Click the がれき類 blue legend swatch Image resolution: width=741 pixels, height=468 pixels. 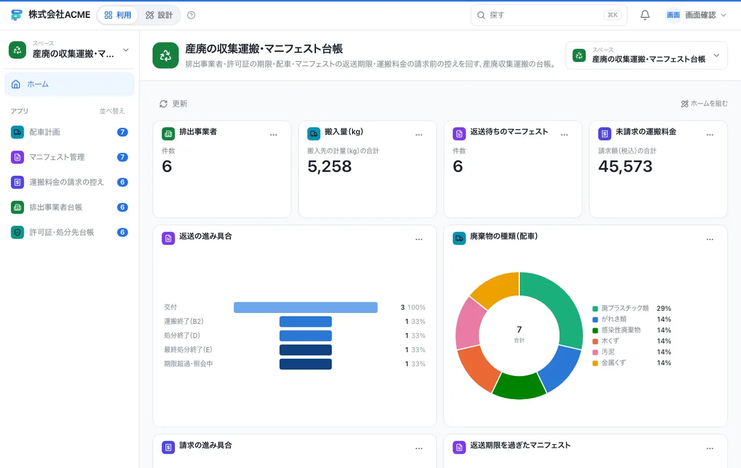(x=595, y=319)
